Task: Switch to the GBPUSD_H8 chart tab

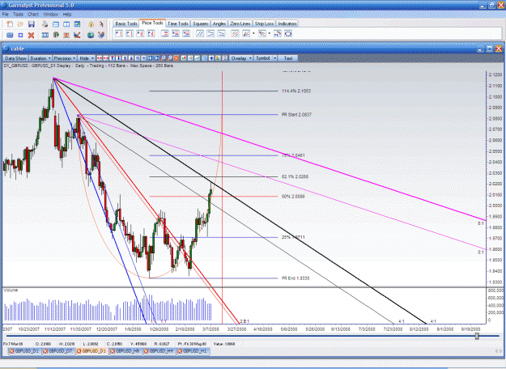Action: (125, 351)
